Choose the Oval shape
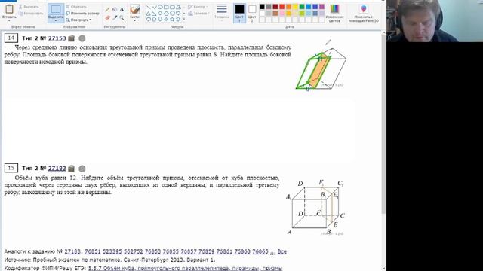 pyautogui.click(x=160, y=7)
